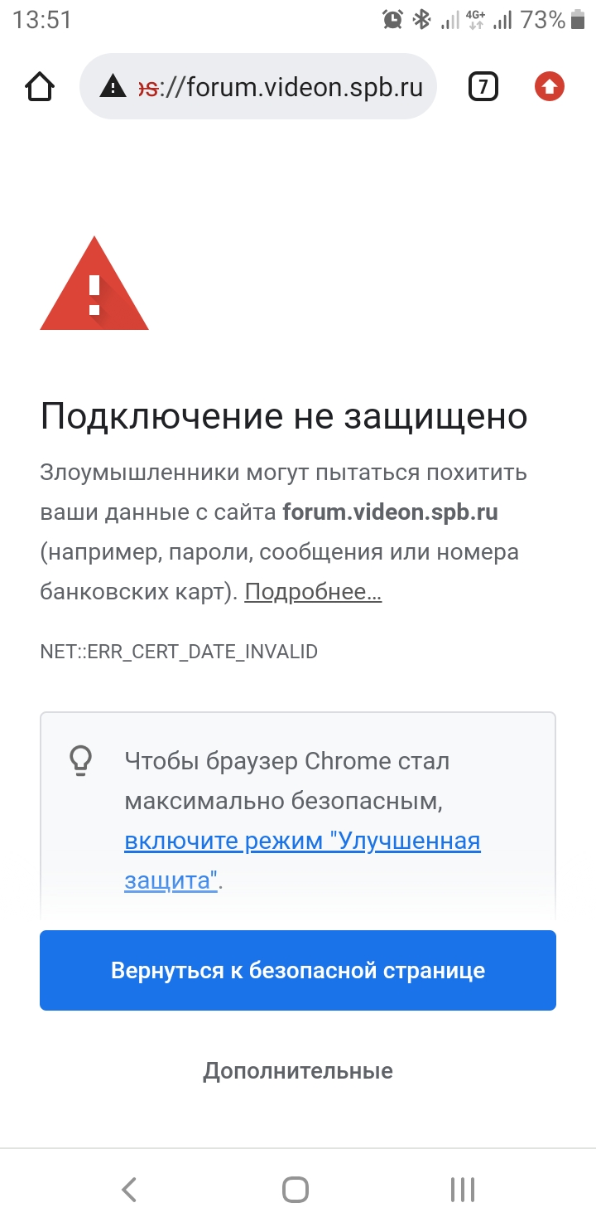Click the NET::ERR_CERT_DATE_INVALID error code
596x1227 pixels.
179,652
